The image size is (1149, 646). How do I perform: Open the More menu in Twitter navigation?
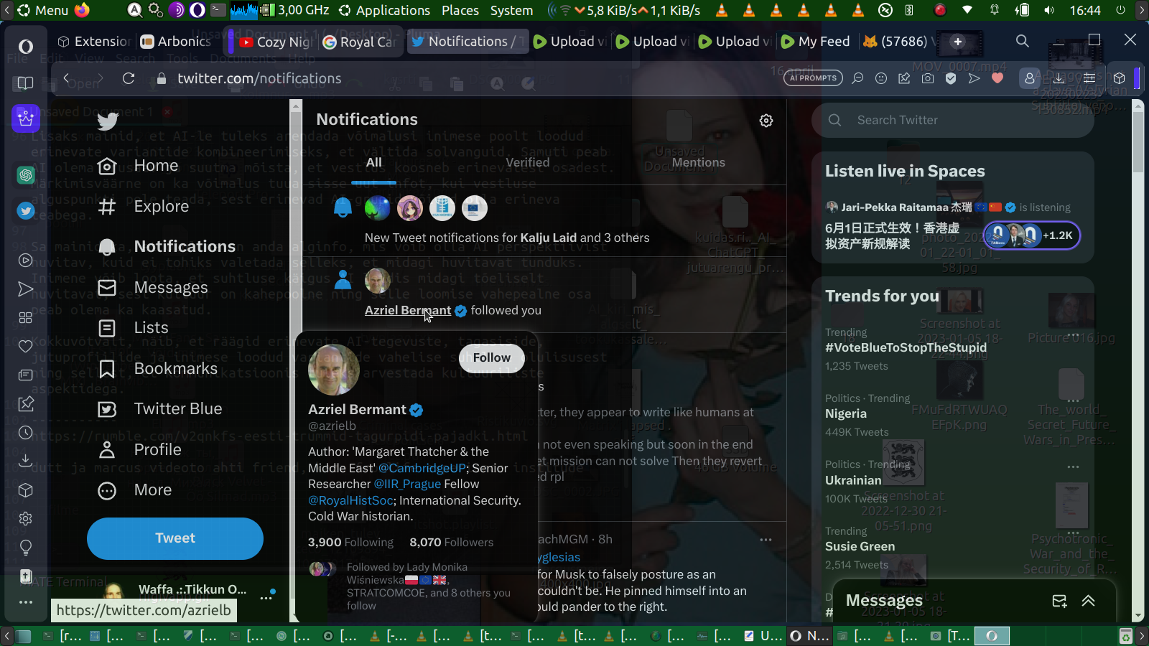pyautogui.click(x=135, y=490)
